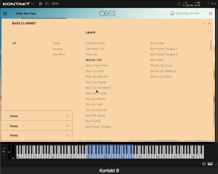
Task: Choose the Sus (b) Half layer
Action: 94,105
